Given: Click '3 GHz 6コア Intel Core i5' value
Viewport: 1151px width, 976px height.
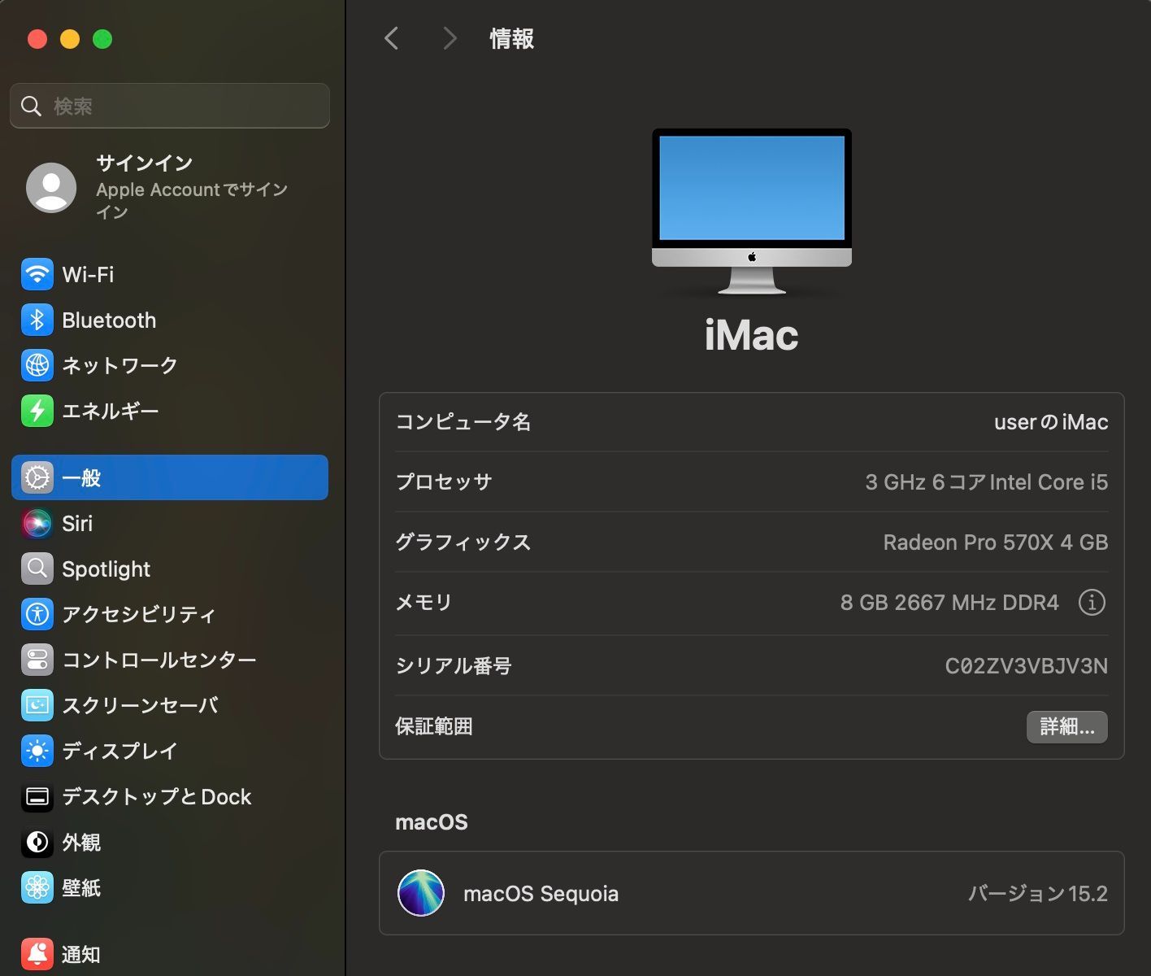Looking at the screenshot, I should (x=987, y=482).
